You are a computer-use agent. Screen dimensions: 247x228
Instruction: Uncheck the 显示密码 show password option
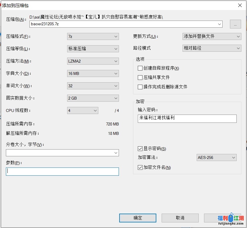140,149
